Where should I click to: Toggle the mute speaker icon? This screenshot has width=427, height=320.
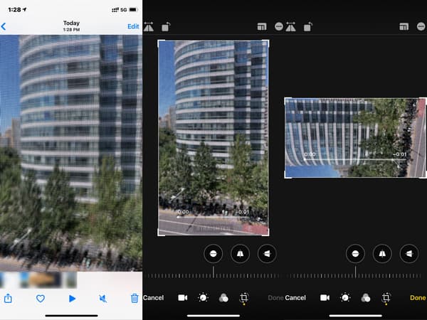[x=103, y=299]
